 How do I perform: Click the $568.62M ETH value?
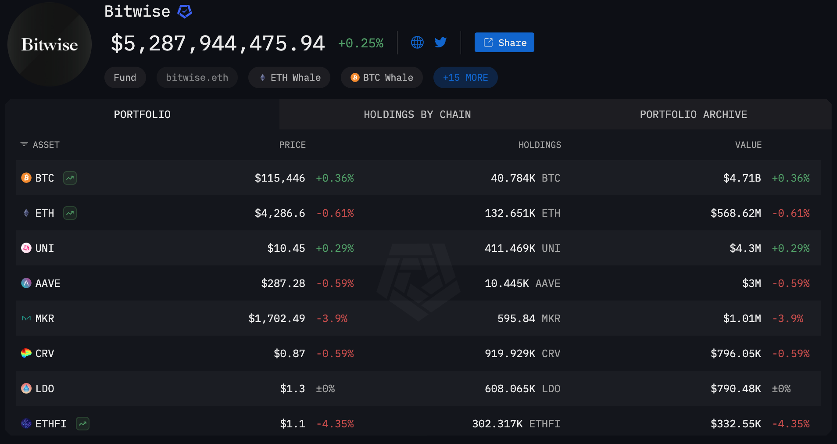point(736,213)
